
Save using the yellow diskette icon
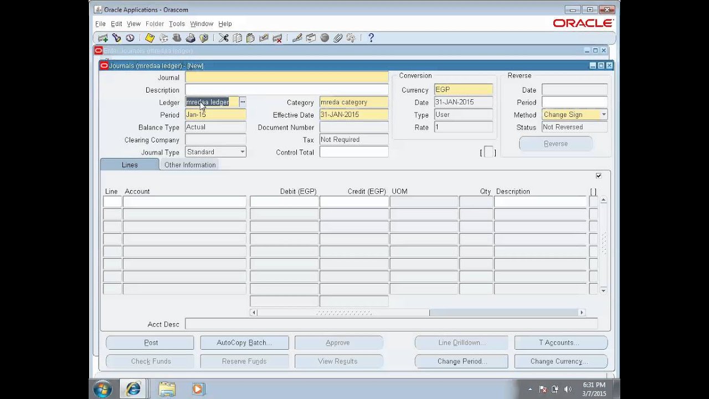150,38
